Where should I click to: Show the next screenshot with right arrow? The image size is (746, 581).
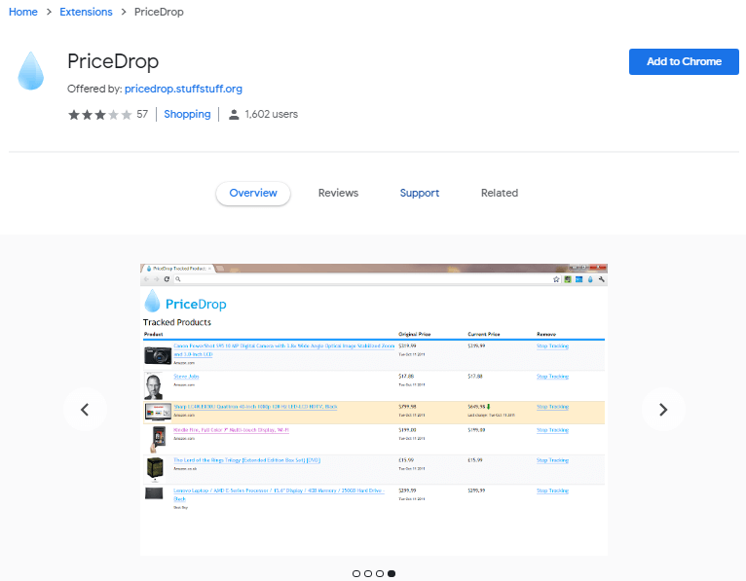663,410
